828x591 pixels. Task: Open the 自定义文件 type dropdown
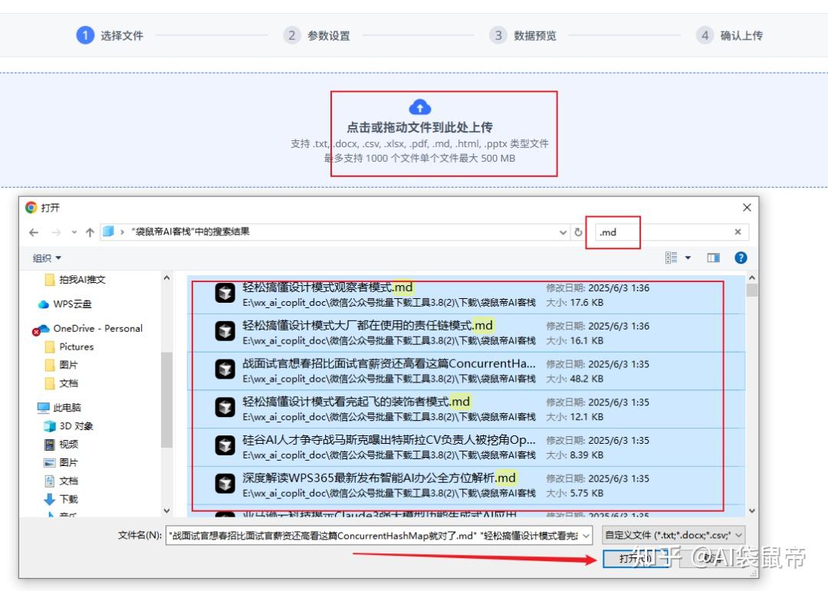674,535
